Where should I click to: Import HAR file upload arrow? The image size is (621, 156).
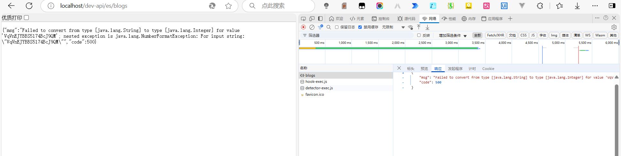tap(419, 27)
